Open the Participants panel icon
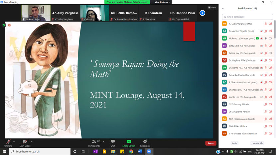The width and height of the screenshot is (276, 155). click(94, 141)
